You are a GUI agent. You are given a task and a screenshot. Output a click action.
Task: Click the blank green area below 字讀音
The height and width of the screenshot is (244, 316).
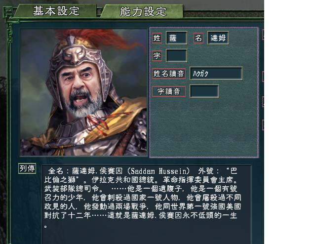(204, 127)
